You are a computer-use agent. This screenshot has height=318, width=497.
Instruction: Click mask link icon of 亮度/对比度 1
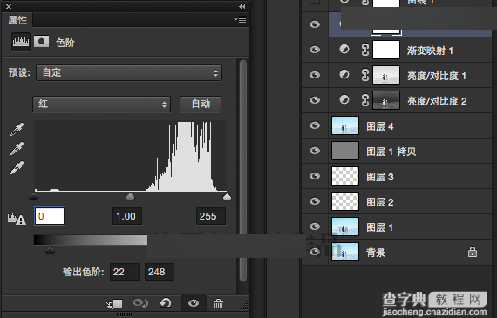(x=365, y=75)
